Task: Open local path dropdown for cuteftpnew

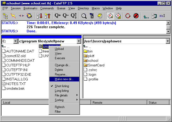Action: [79, 41]
